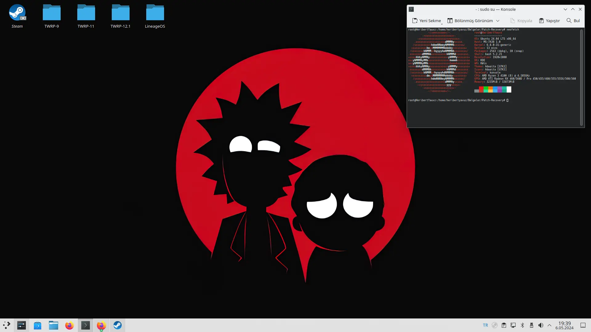591x332 pixels.
Task: Open System Settings from the taskbar
Action: tap(22, 325)
